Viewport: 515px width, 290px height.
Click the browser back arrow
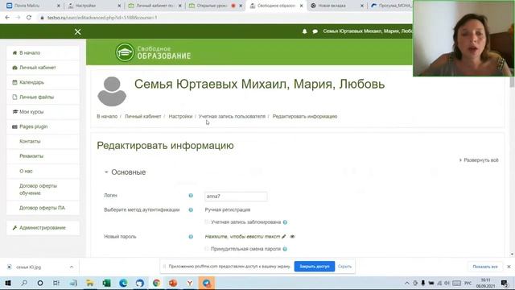[7, 18]
